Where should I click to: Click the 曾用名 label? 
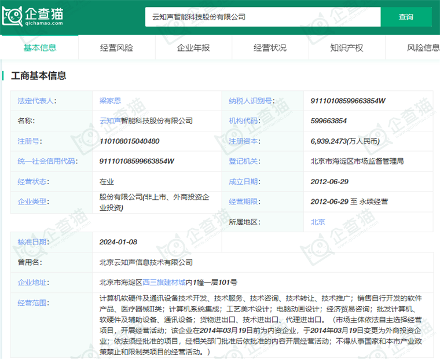point(30,262)
